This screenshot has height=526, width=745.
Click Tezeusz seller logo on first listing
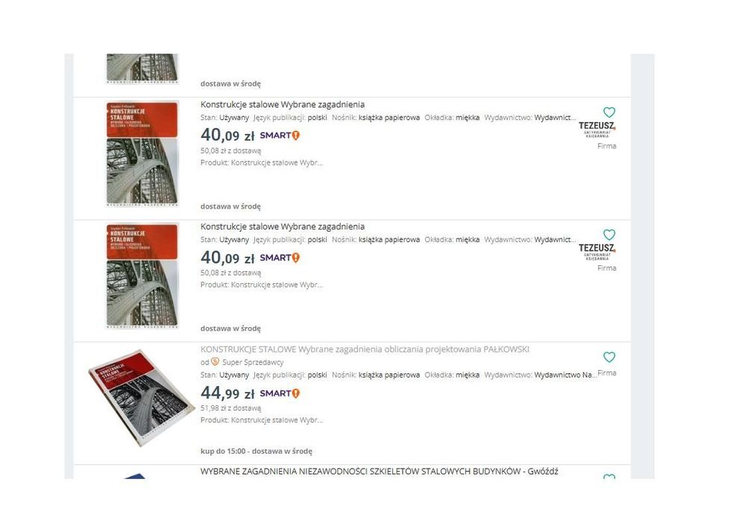coord(597,129)
